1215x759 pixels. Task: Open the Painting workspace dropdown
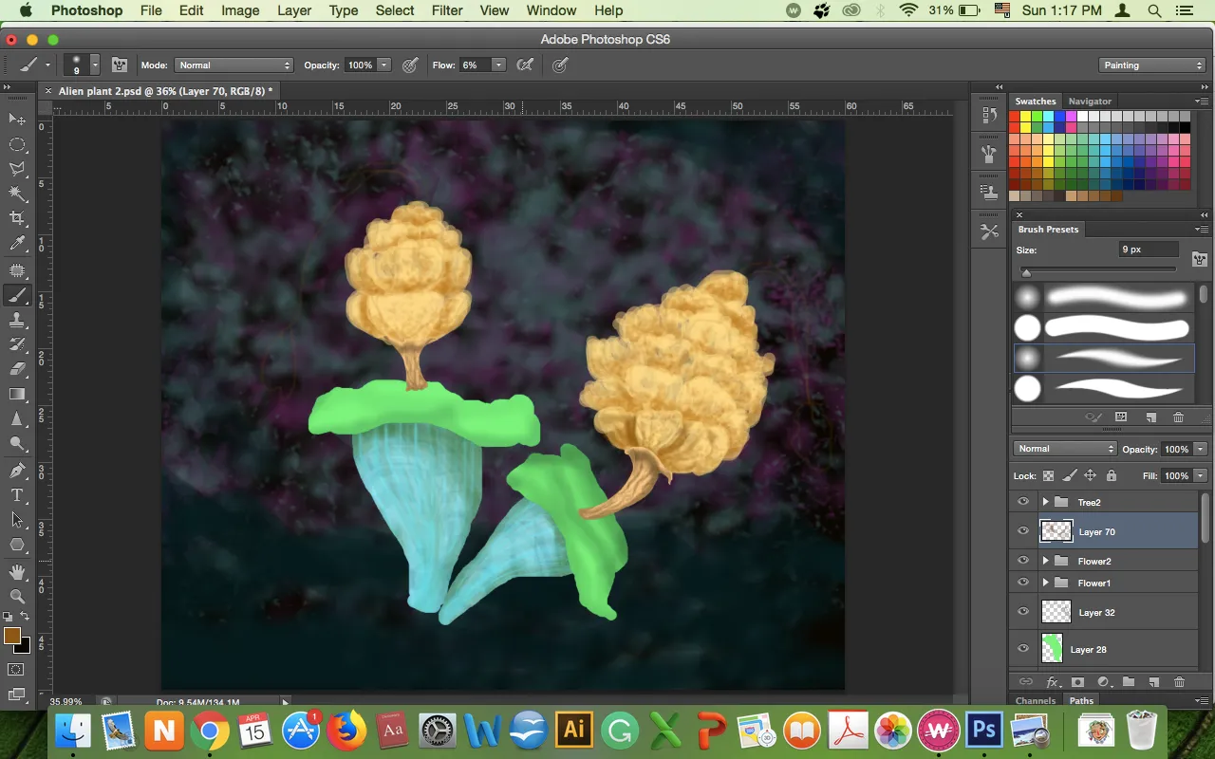pos(1152,65)
